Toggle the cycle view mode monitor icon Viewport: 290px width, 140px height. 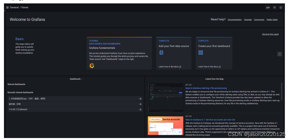[281, 8]
